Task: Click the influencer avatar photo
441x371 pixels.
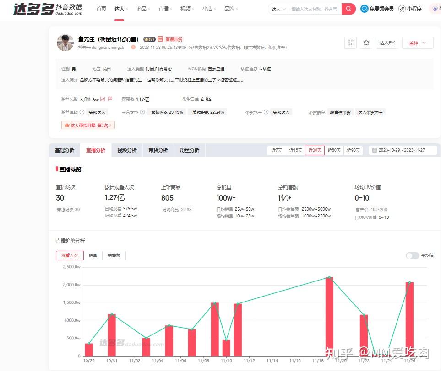Action: coord(65,42)
